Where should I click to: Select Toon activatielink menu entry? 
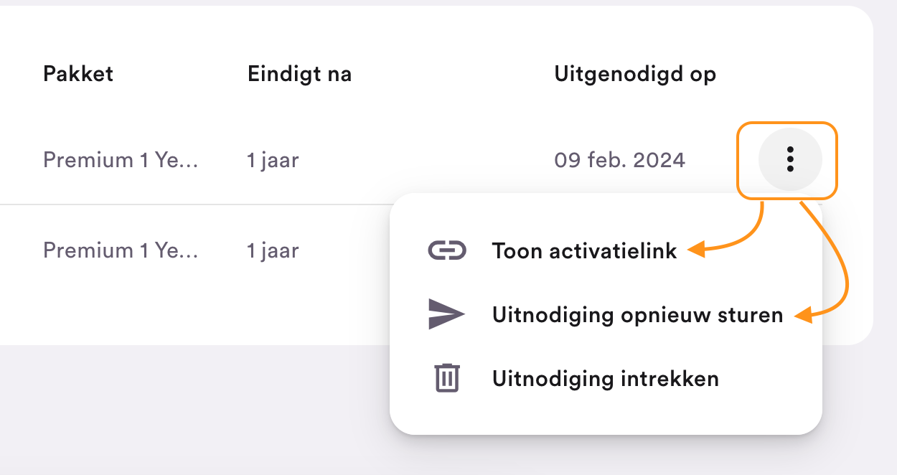(x=584, y=250)
